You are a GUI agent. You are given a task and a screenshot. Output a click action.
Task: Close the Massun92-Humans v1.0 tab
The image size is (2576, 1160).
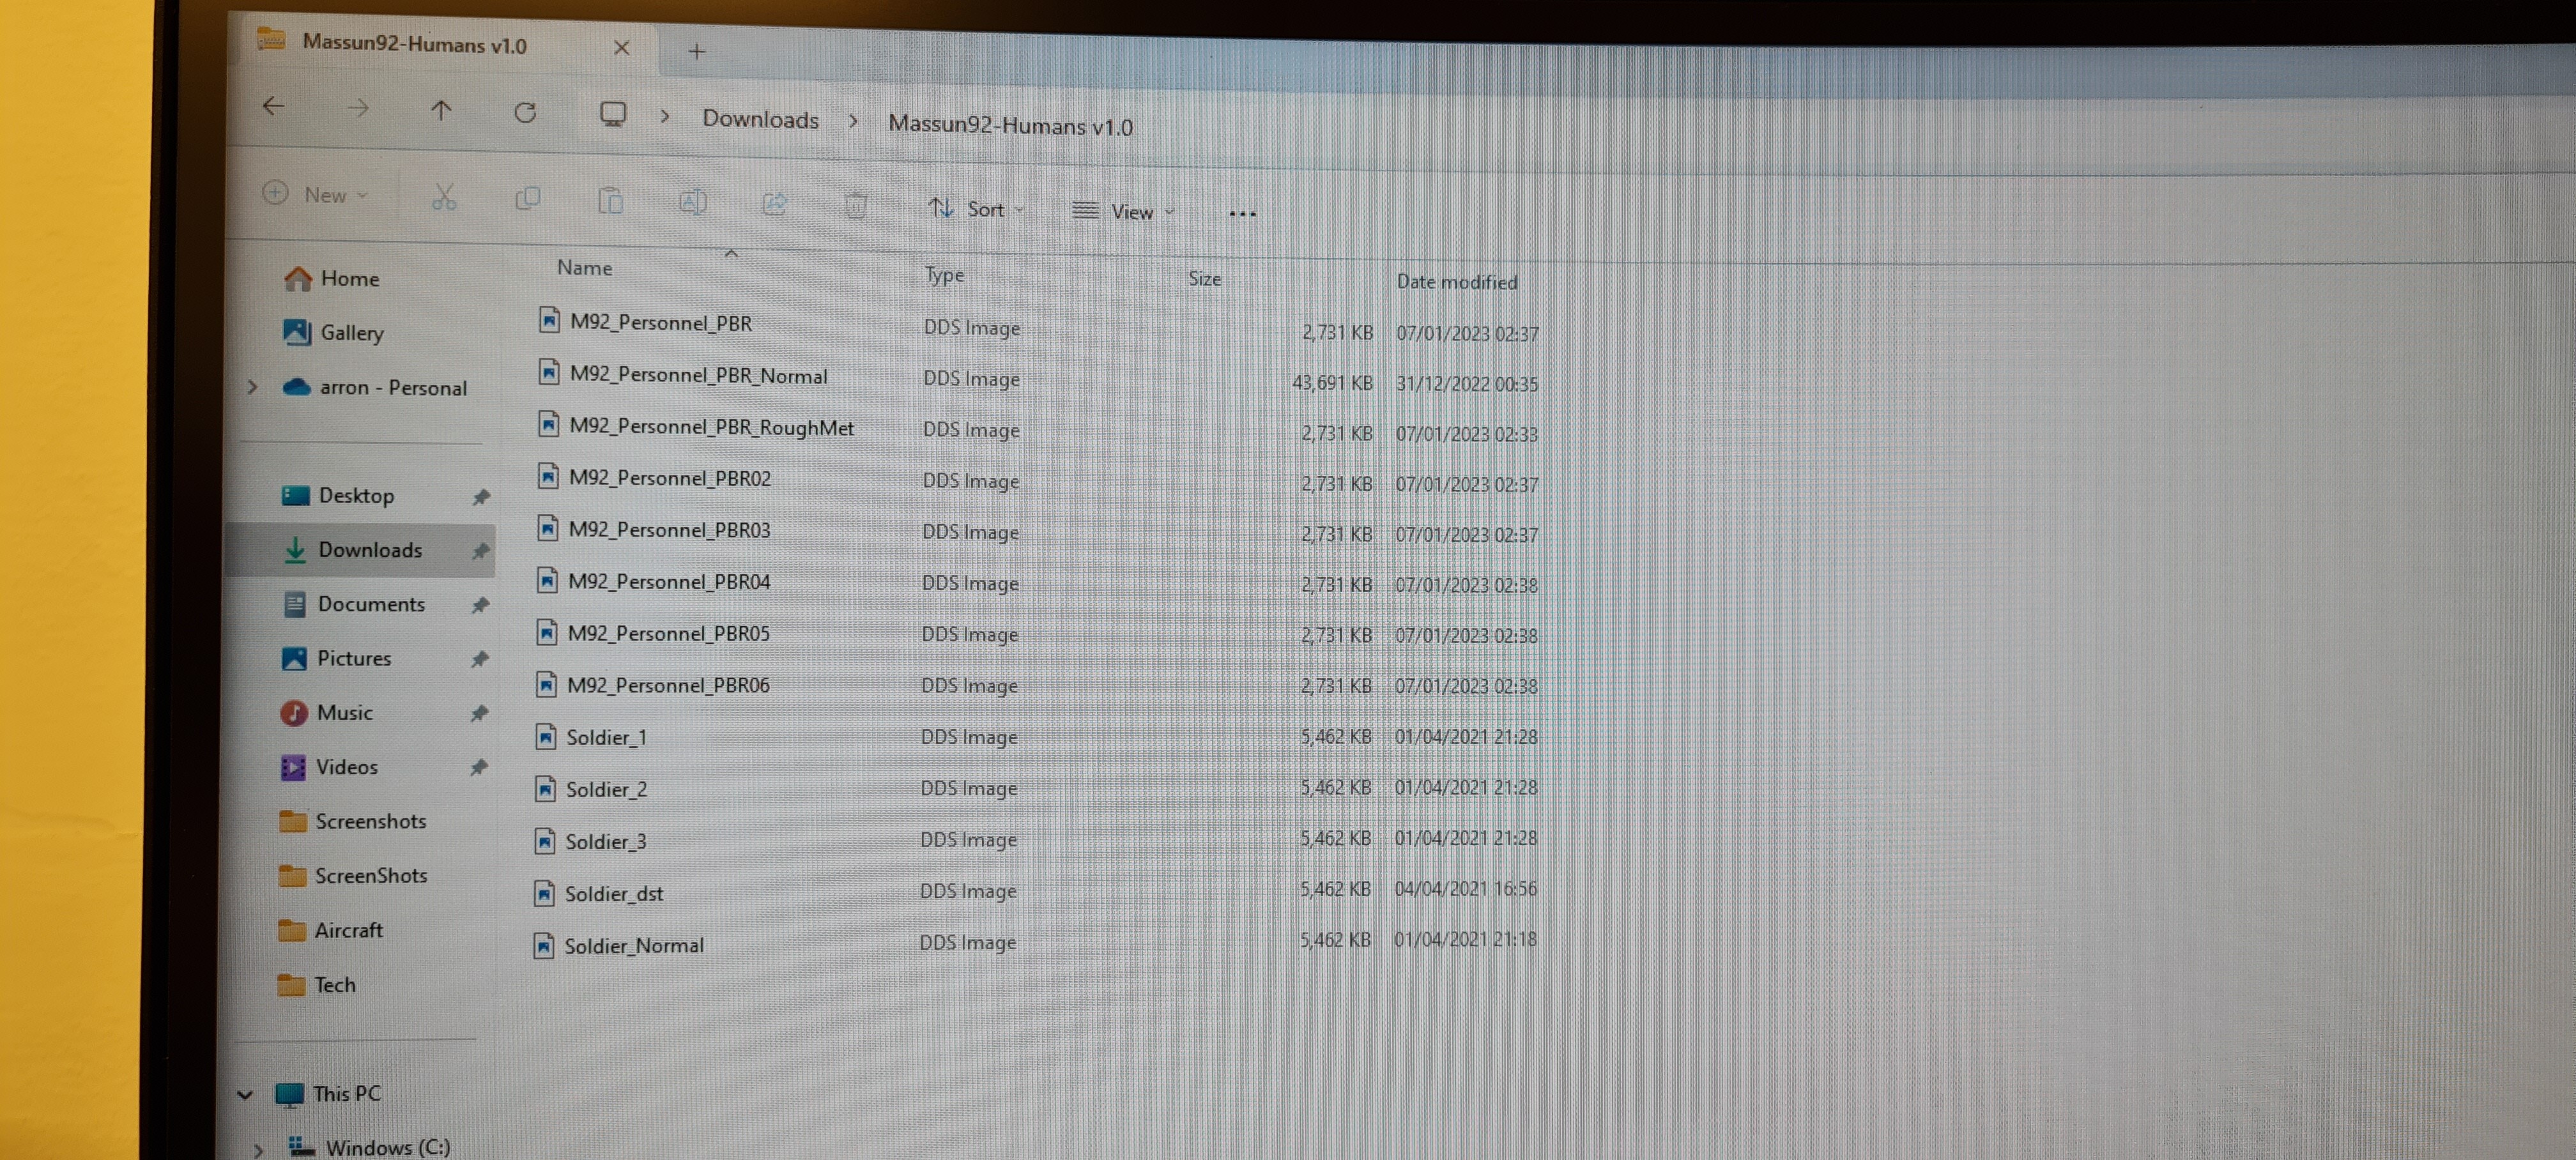pos(621,48)
